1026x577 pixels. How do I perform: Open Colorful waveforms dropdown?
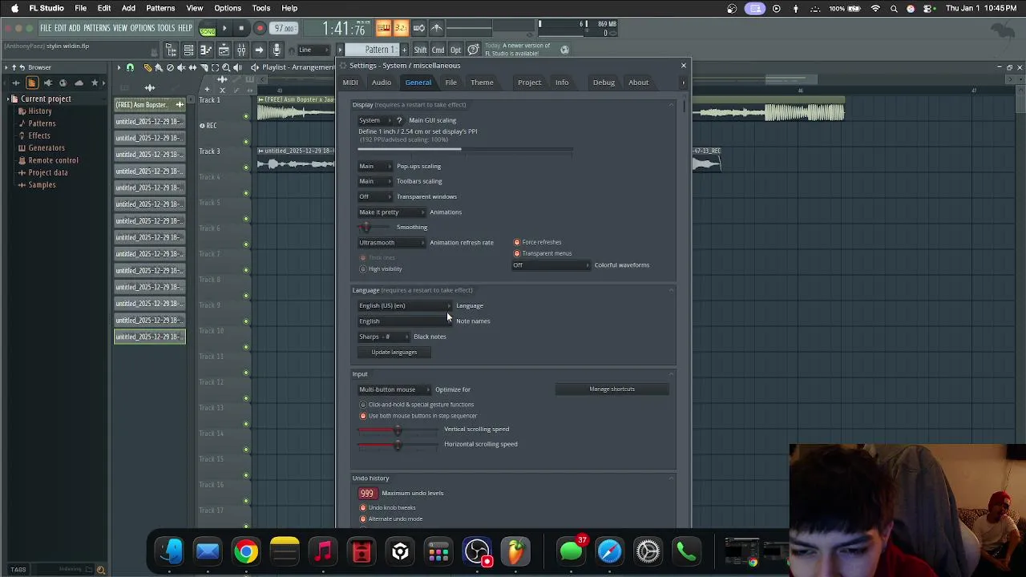pyautogui.click(x=552, y=265)
